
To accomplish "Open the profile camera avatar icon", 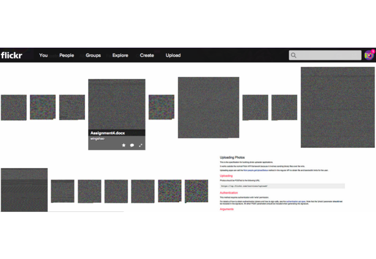I will 369,56.
